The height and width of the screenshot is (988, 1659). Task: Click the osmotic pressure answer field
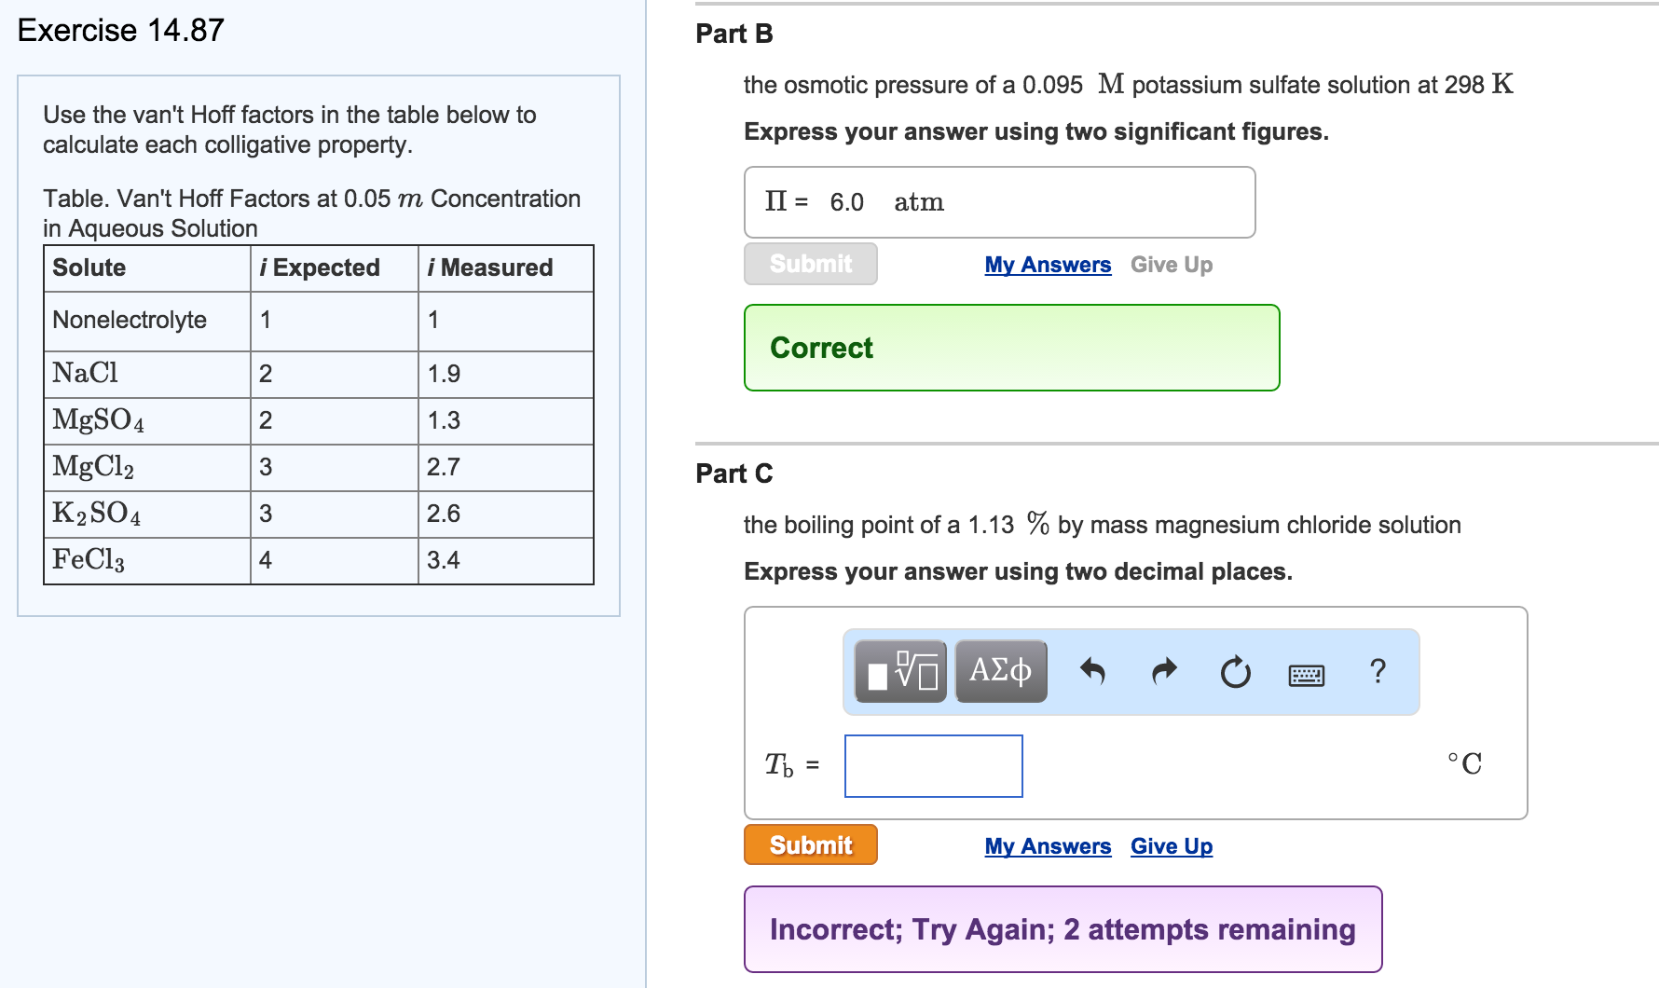(997, 202)
